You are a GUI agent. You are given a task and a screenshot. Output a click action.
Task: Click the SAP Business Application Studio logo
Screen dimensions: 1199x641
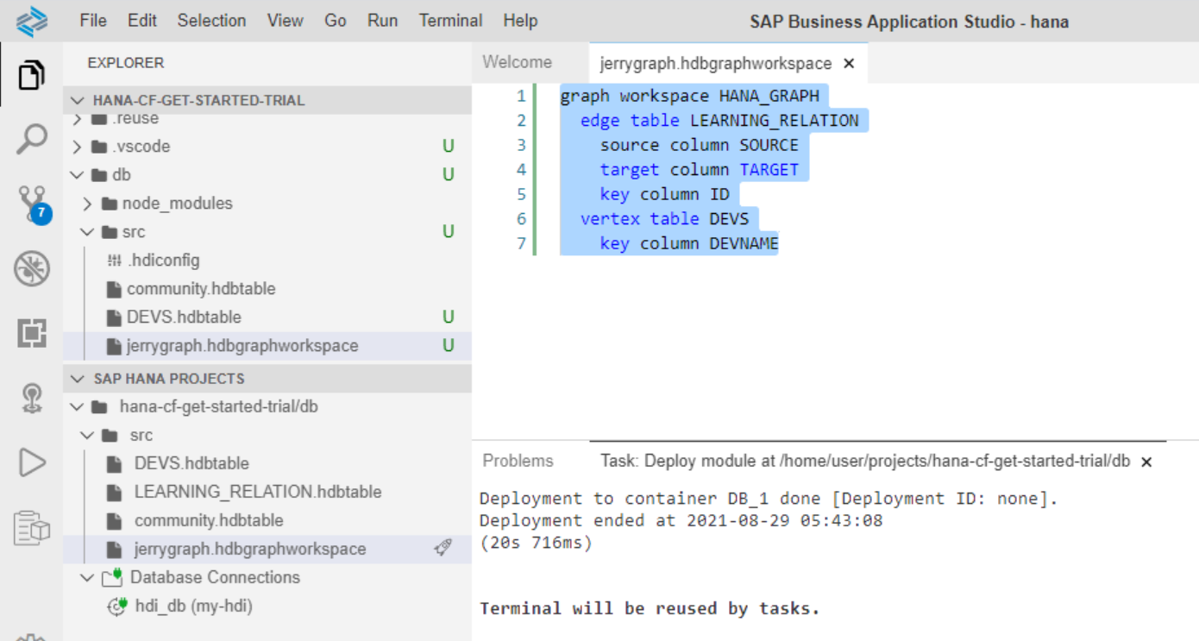32,21
